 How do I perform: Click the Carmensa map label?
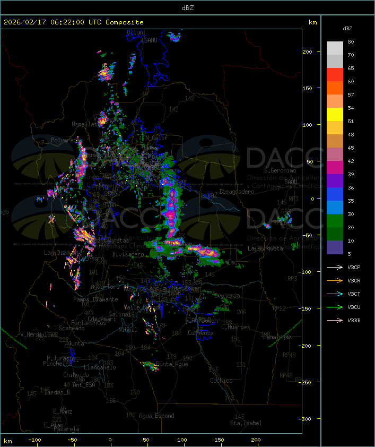click(x=200, y=333)
